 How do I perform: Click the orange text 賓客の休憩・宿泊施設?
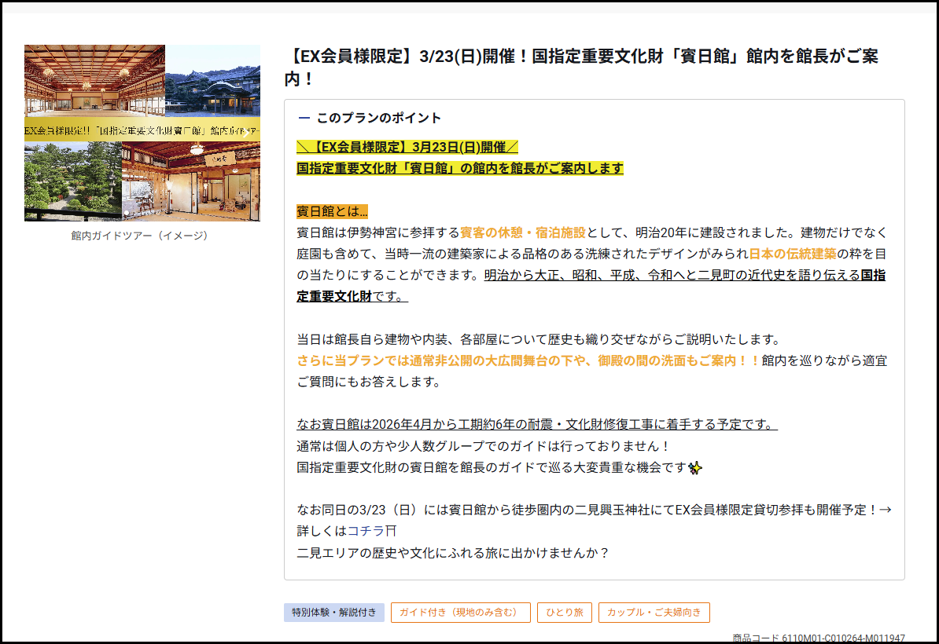tap(523, 232)
